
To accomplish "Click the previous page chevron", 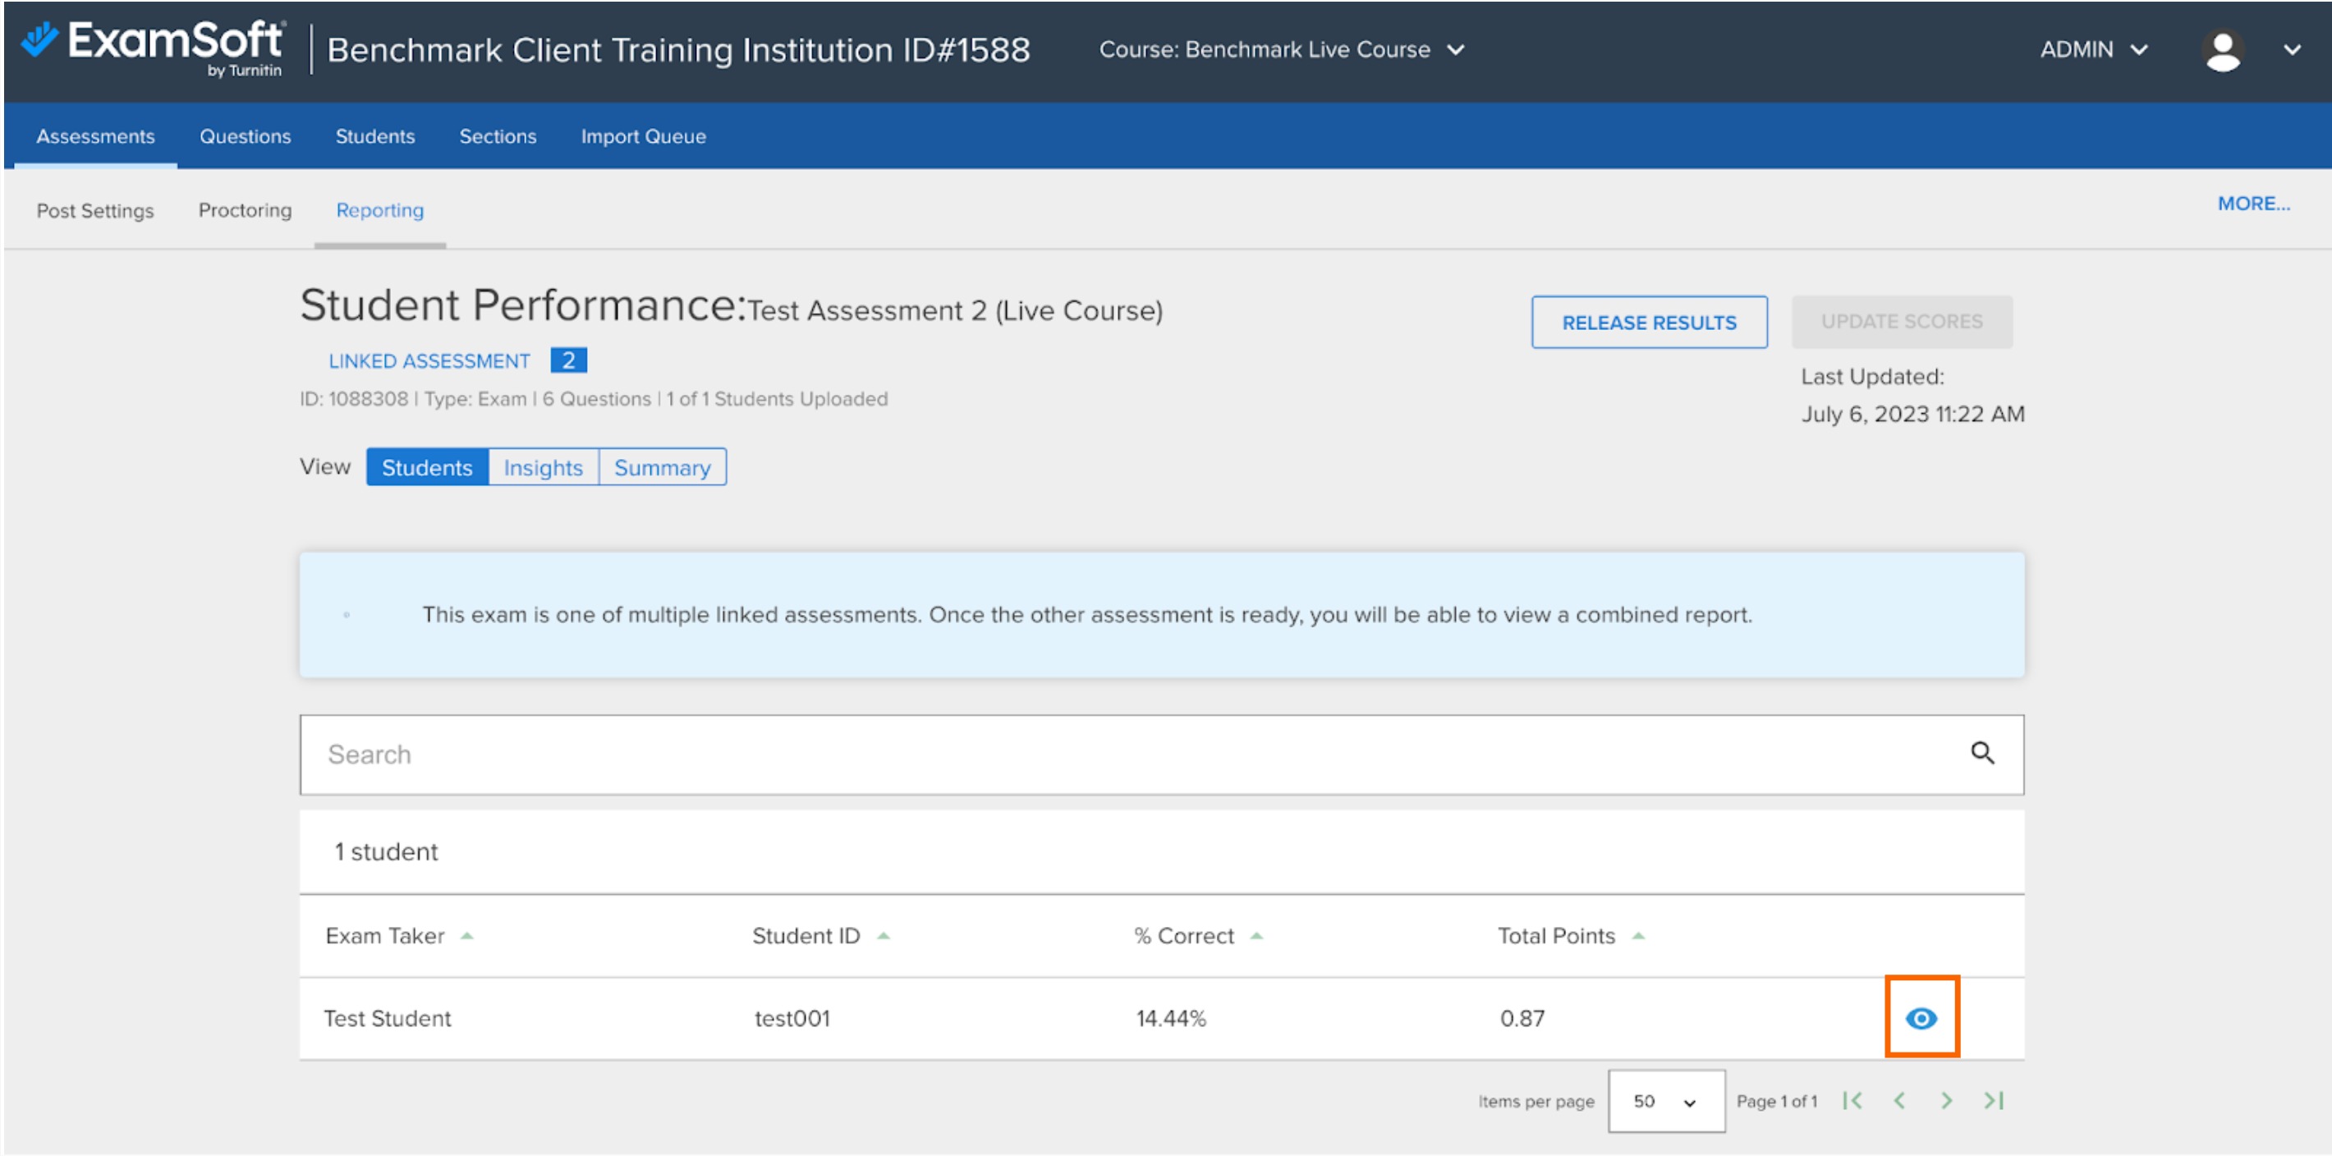I will point(1899,1101).
